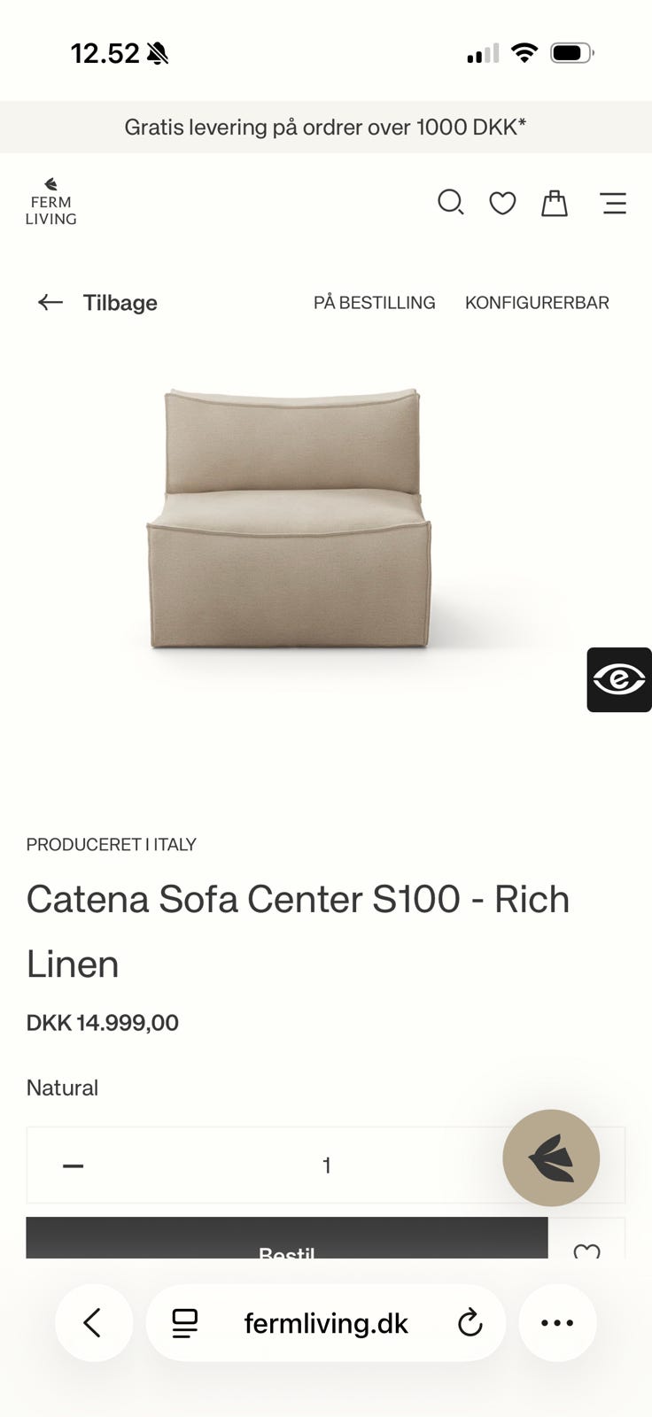Open the shopping bag cart
This screenshot has width=652, height=1417.
(x=555, y=203)
